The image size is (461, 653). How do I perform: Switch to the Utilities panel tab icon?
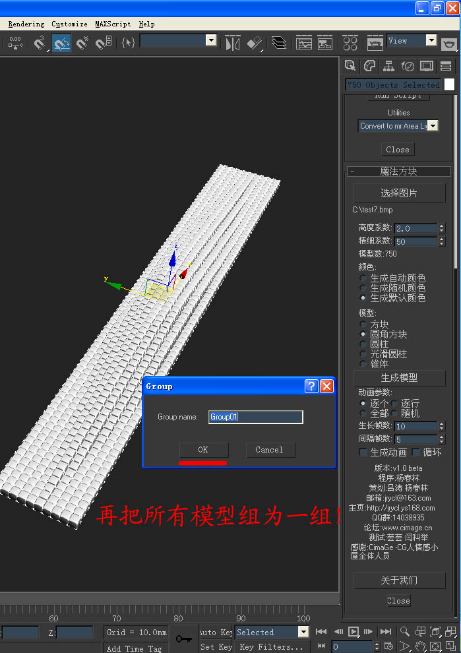click(446, 66)
